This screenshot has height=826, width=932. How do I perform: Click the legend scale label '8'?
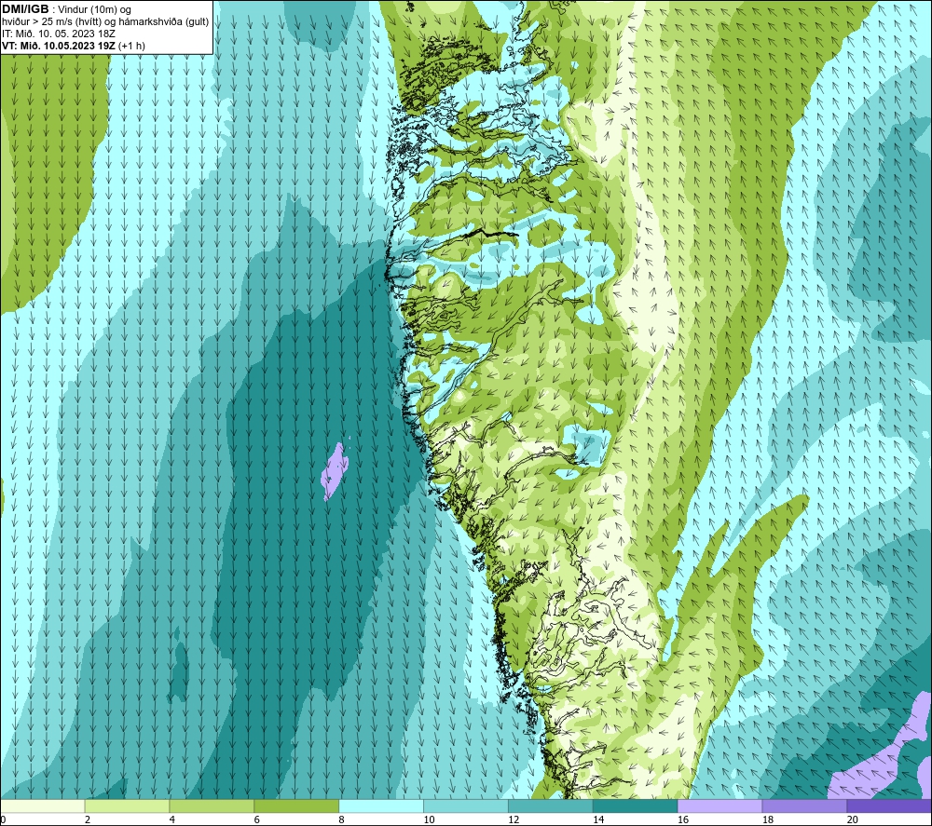[x=341, y=819]
